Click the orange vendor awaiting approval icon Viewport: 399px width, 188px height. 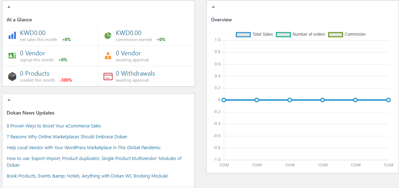coord(108,56)
